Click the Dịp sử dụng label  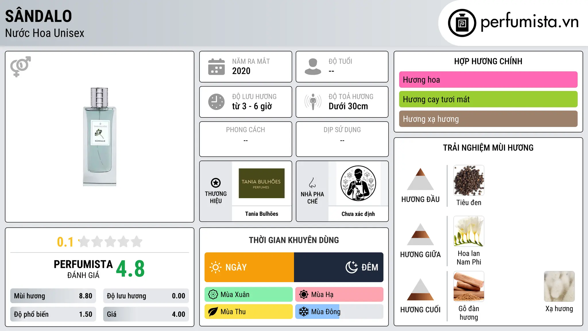[x=342, y=130]
